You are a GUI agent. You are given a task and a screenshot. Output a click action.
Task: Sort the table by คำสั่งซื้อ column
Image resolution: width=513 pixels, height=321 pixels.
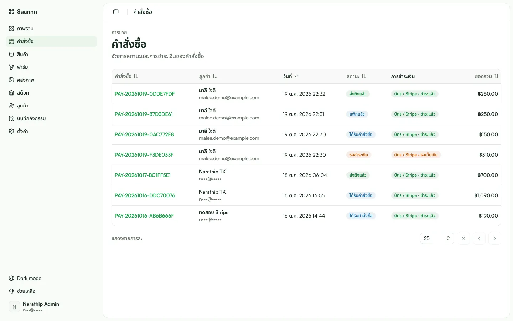pyautogui.click(x=126, y=76)
